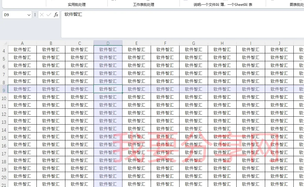Click cell A20 in the sheet
The image size is (304, 187).
pyautogui.click(x=22, y=176)
